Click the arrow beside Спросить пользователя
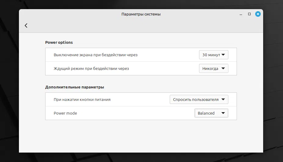This screenshot has height=162, width=283. tap(223, 99)
